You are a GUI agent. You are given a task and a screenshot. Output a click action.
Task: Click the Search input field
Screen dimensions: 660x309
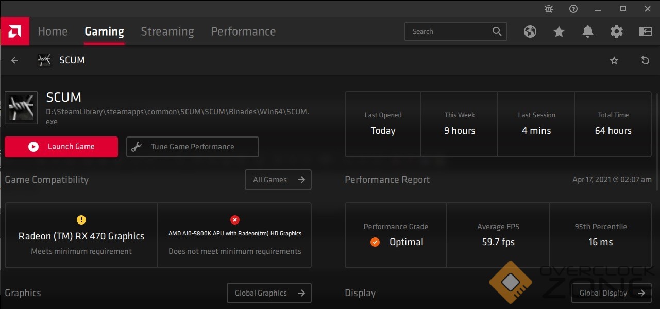point(451,31)
